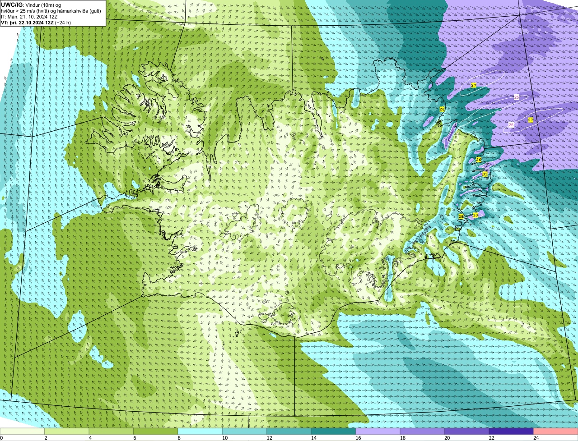578x441 pixels.
Task: Select the light yellow-green 2–4 legend swatch
Action: (67, 431)
